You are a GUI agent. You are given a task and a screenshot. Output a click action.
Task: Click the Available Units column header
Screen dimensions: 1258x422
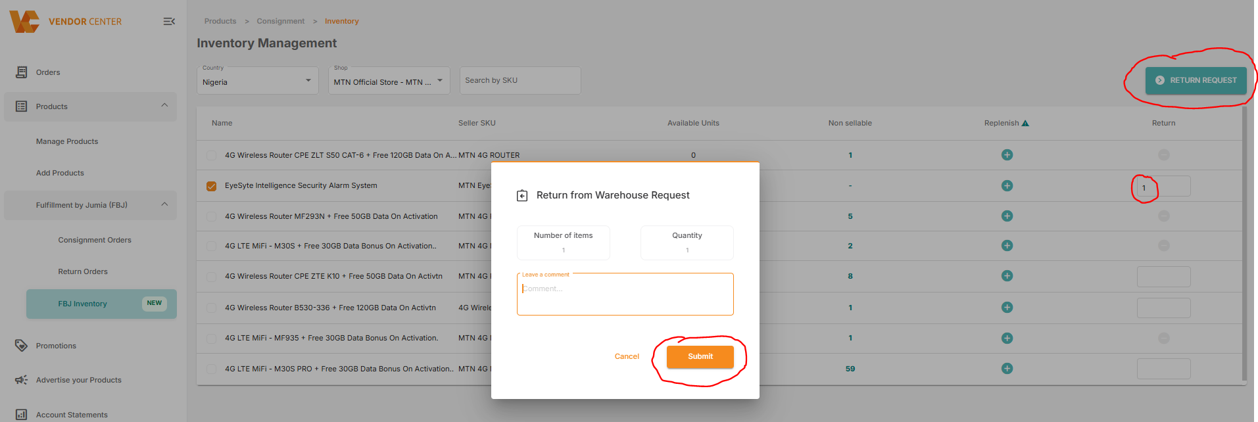(693, 123)
